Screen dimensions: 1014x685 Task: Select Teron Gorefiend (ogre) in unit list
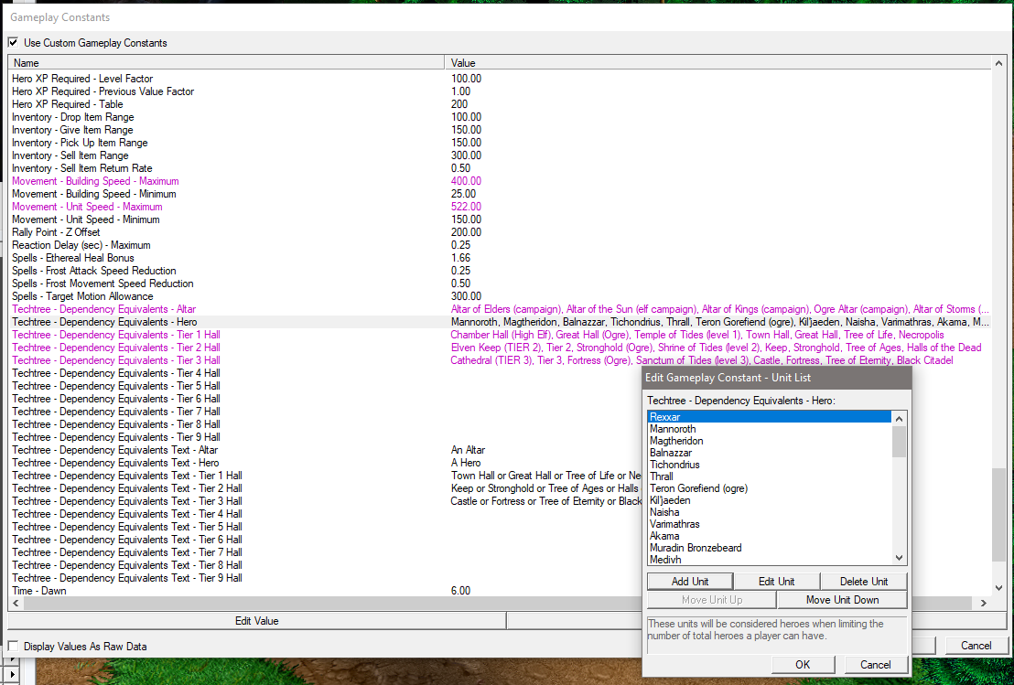click(x=770, y=487)
